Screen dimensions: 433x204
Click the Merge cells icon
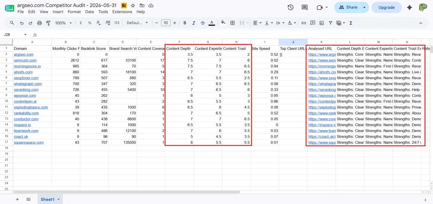coord(242,23)
